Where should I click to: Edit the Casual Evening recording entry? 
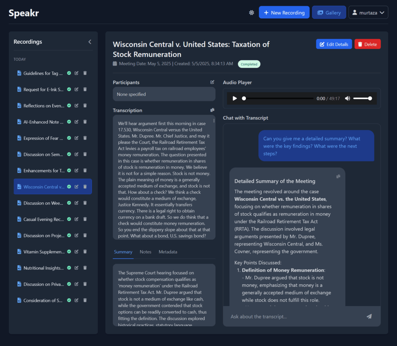(77, 219)
